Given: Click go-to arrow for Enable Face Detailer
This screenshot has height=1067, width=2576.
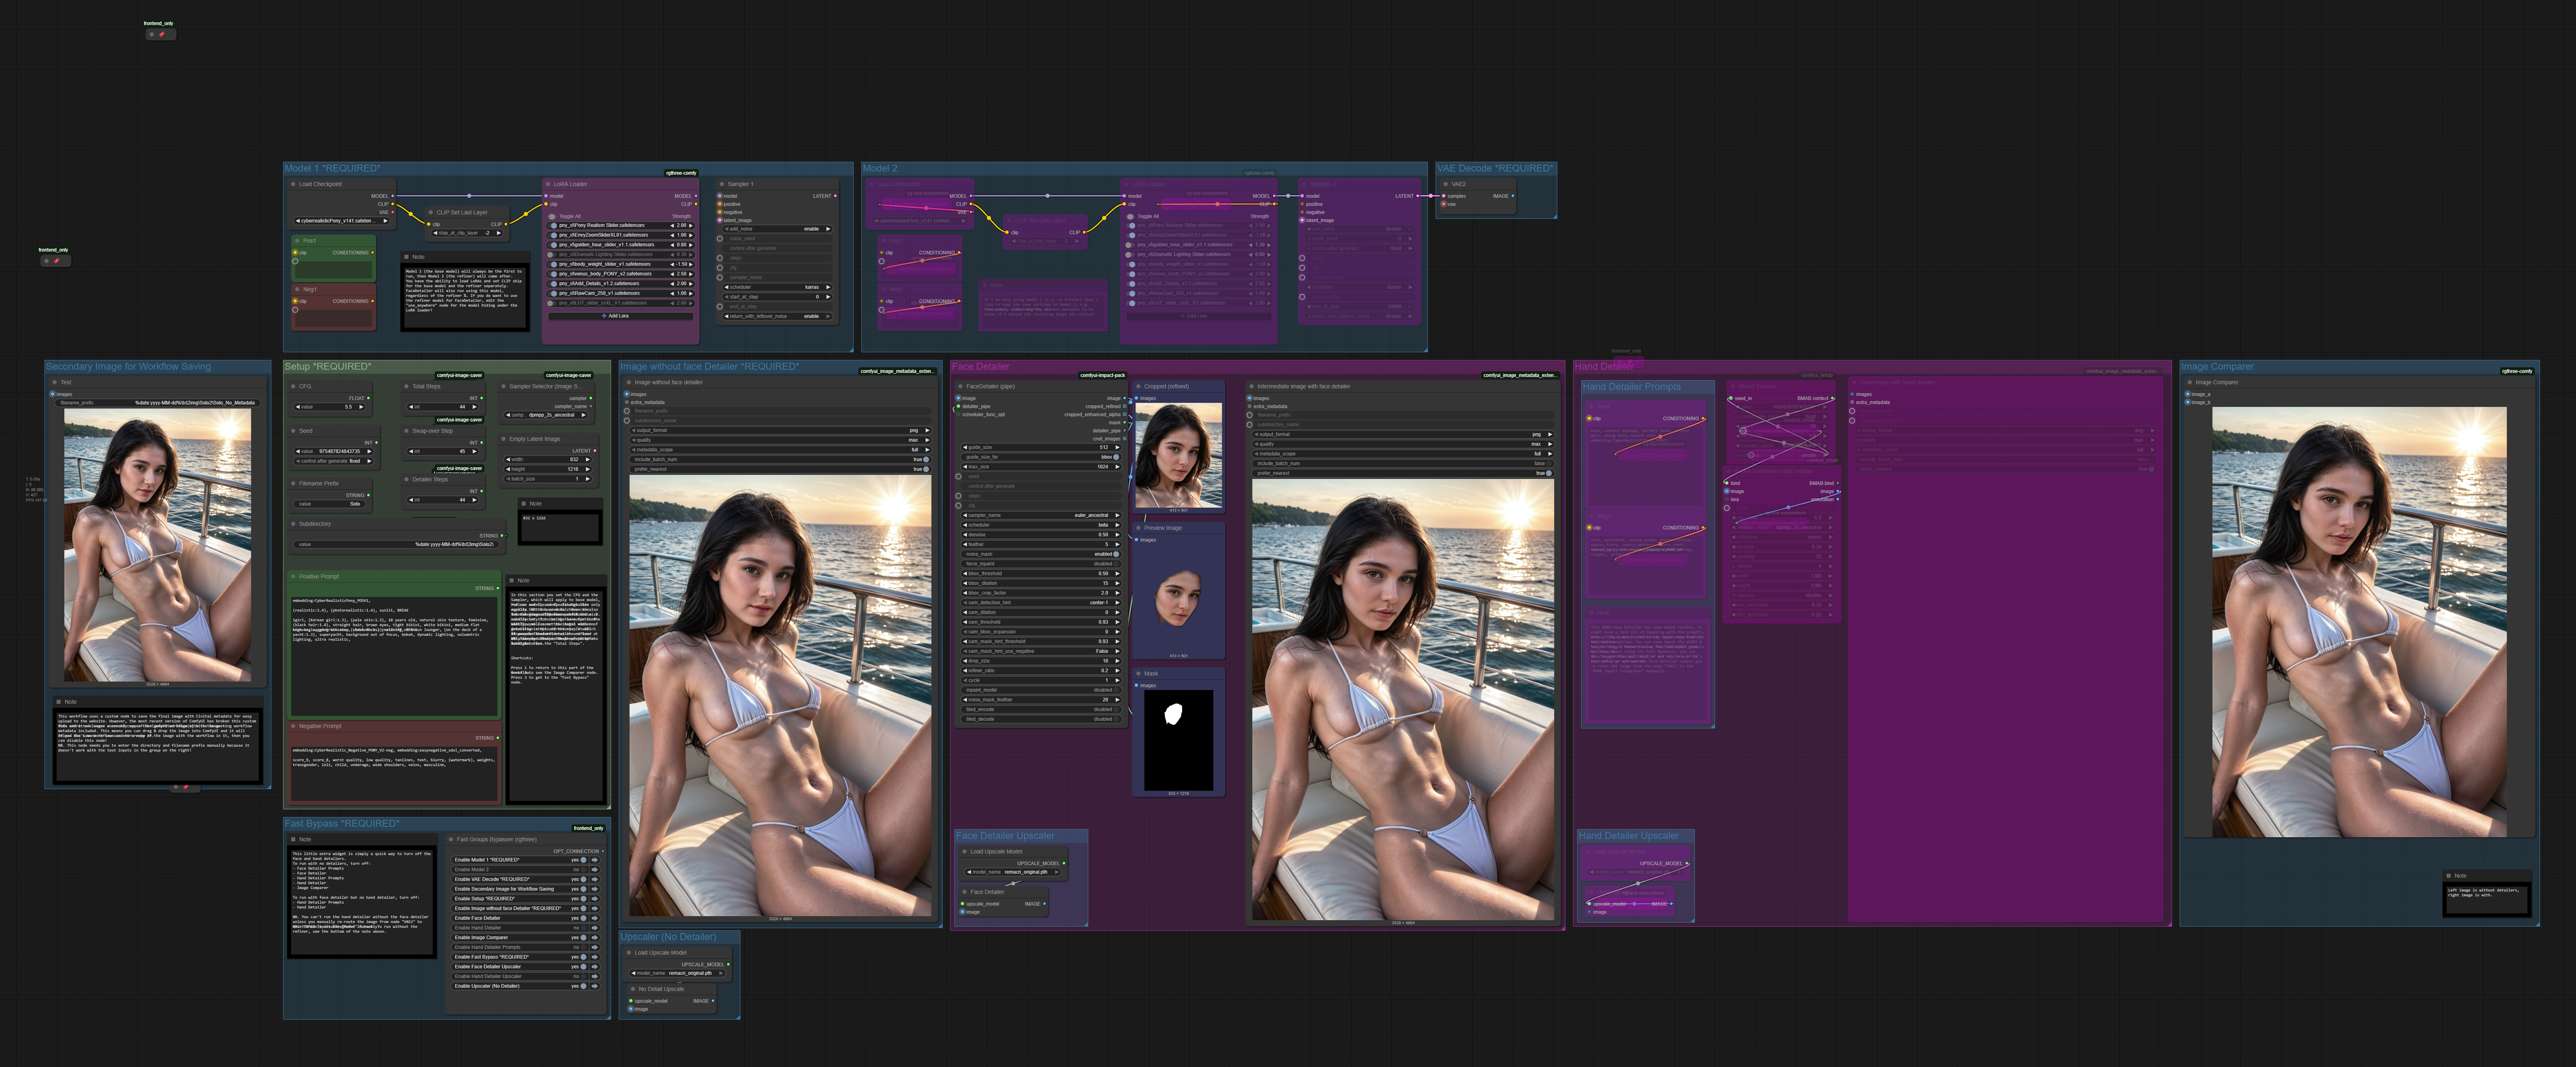Looking at the screenshot, I should coord(595,918).
